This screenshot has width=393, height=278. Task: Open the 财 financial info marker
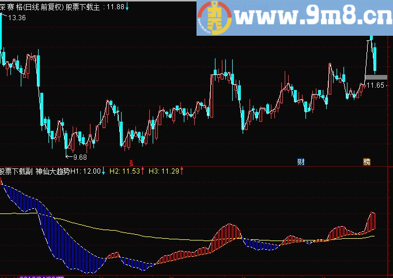tap(301, 162)
